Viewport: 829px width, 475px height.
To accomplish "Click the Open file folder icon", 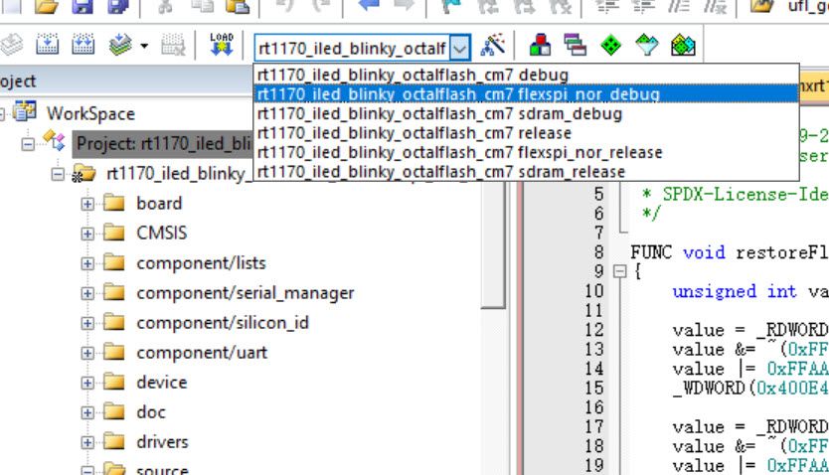I will click(x=47, y=6).
